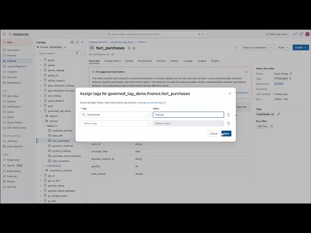
Task: Click Open in a dashboard button
Action: click(255, 47)
